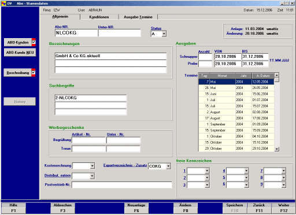Click the Bezeichnung field 'GmbH & Co KG aktuell'

pos(110,56)
